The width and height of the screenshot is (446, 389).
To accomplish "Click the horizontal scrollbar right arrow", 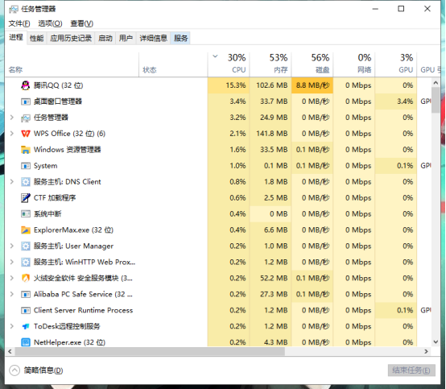I will point(426,351).
